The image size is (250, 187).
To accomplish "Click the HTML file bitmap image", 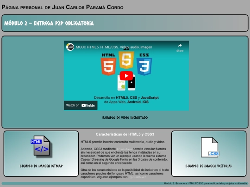I will pyautogui.click(x=42, y=146).
